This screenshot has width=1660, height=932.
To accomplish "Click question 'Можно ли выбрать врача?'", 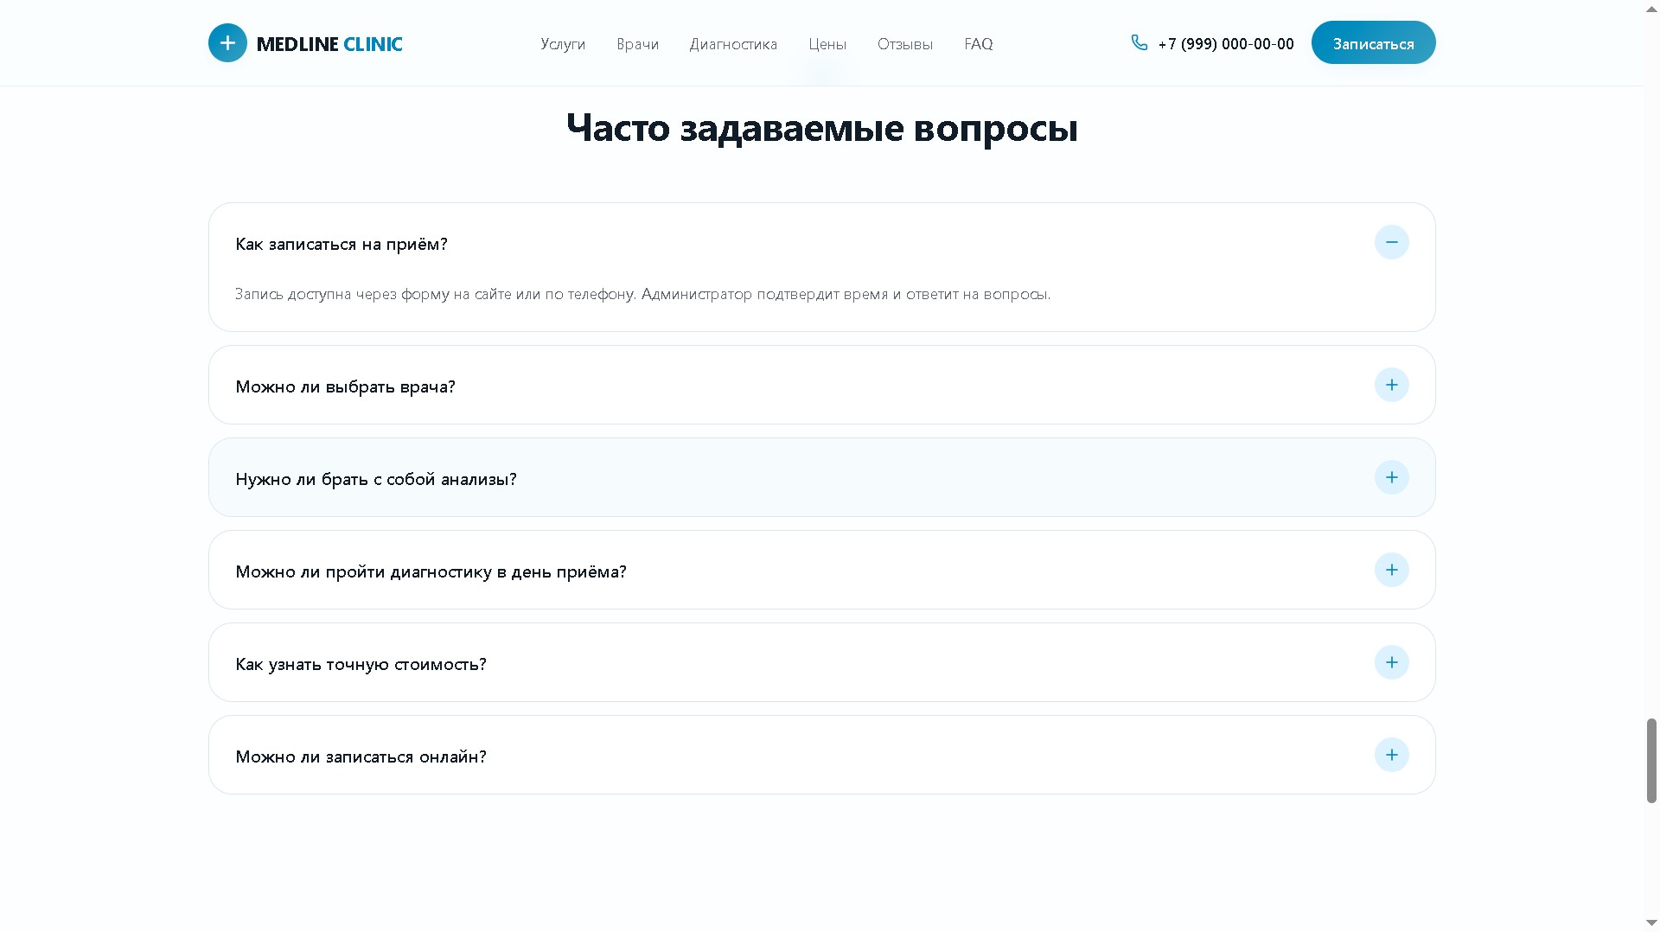I will point(345,387).
